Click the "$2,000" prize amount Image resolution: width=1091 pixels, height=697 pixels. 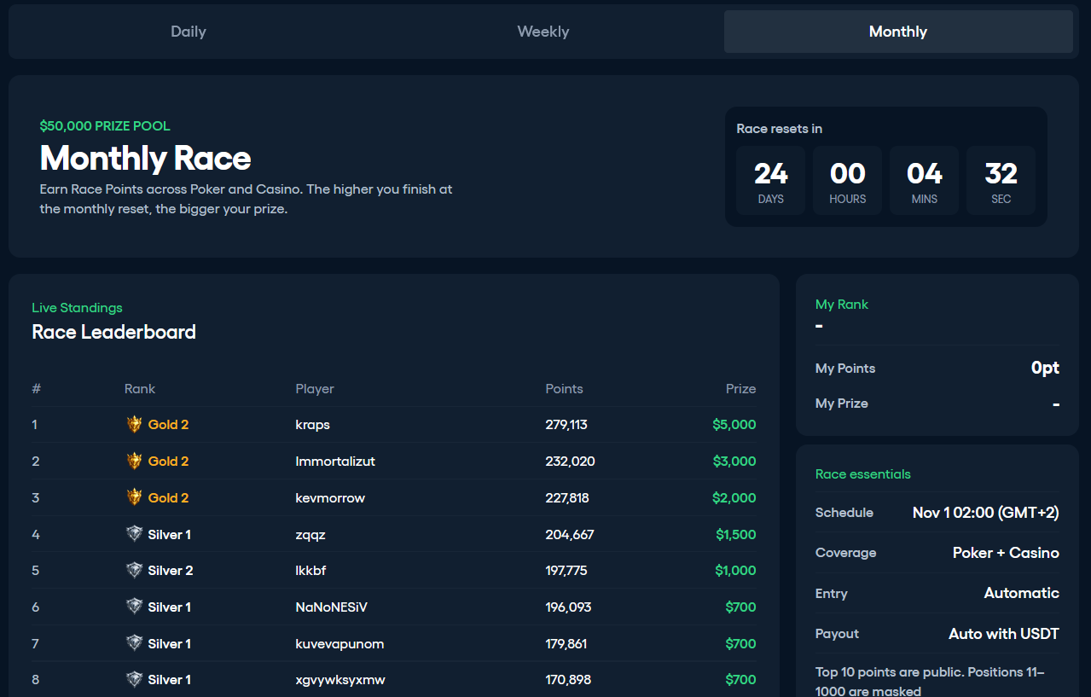click(x=734, y=498)
